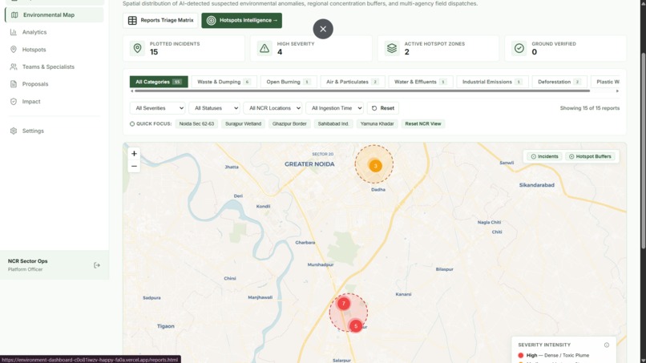Select the Industrial Emissions tab
Image resolution: width=646 pixels, height=363 pixels.
tap(492, 82)
